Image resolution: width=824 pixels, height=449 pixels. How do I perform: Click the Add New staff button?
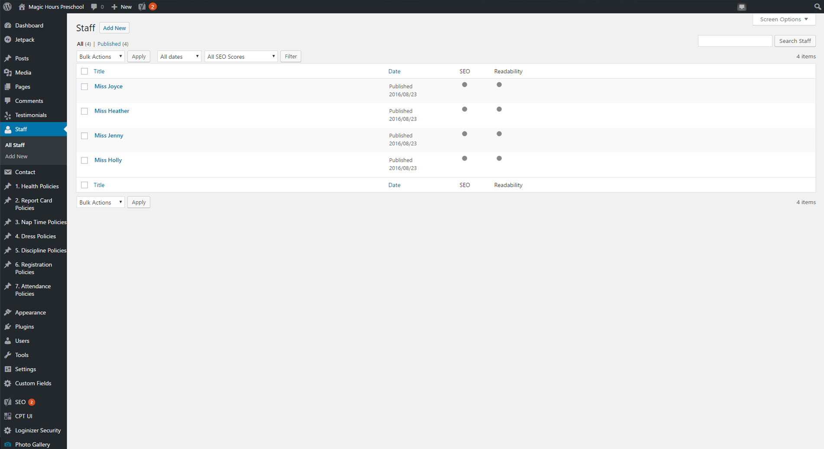point(114,28)
